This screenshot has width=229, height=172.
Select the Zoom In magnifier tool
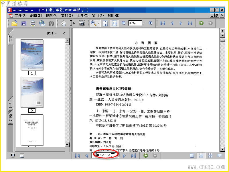[x=94, y=23]
